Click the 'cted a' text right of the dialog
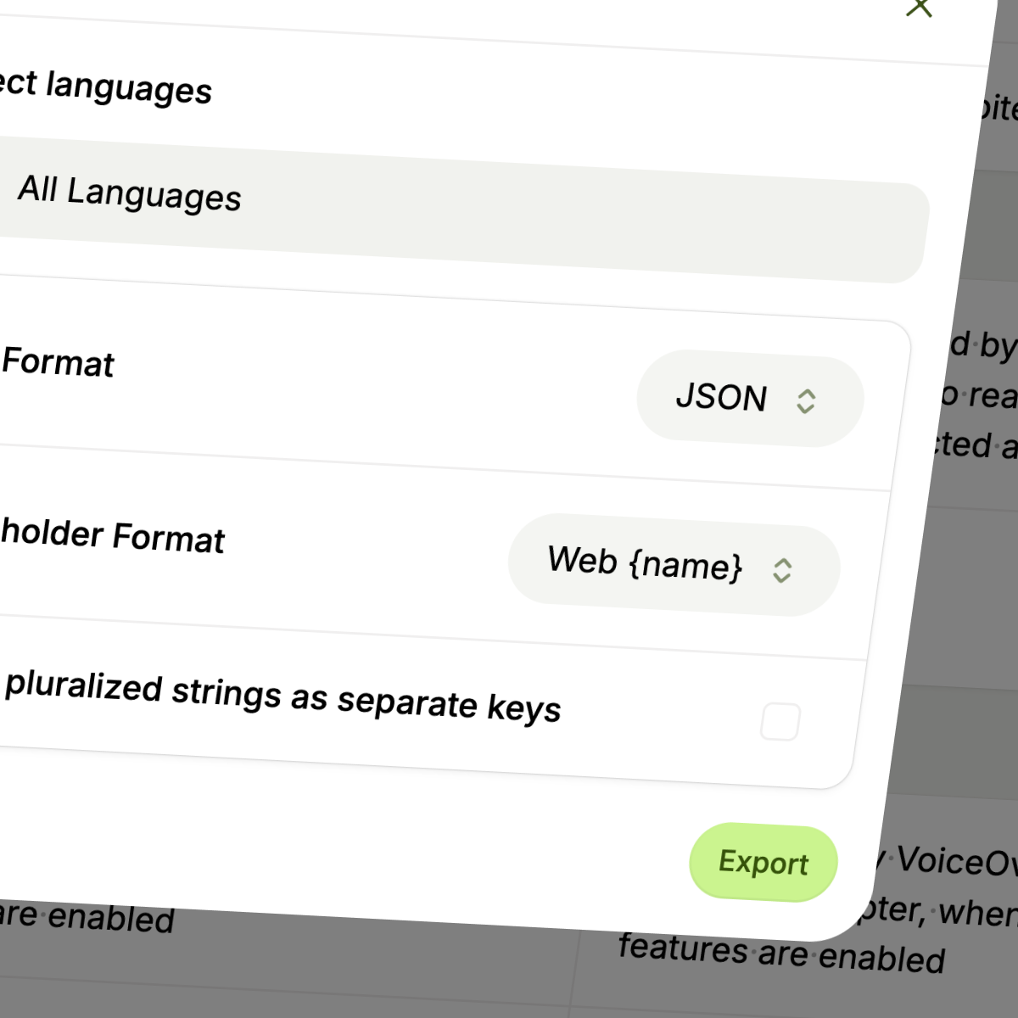 click(974, 445)
